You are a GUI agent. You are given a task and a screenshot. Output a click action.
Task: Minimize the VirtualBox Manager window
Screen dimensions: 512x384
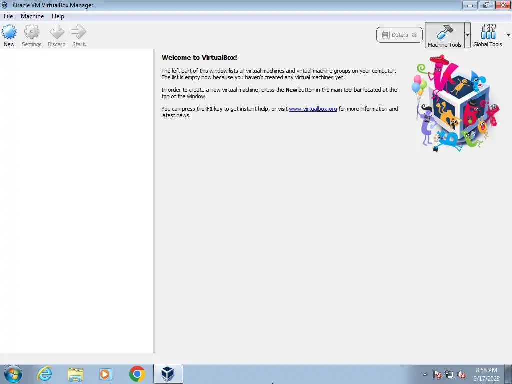pyautogui.click(x=470, y=5)
